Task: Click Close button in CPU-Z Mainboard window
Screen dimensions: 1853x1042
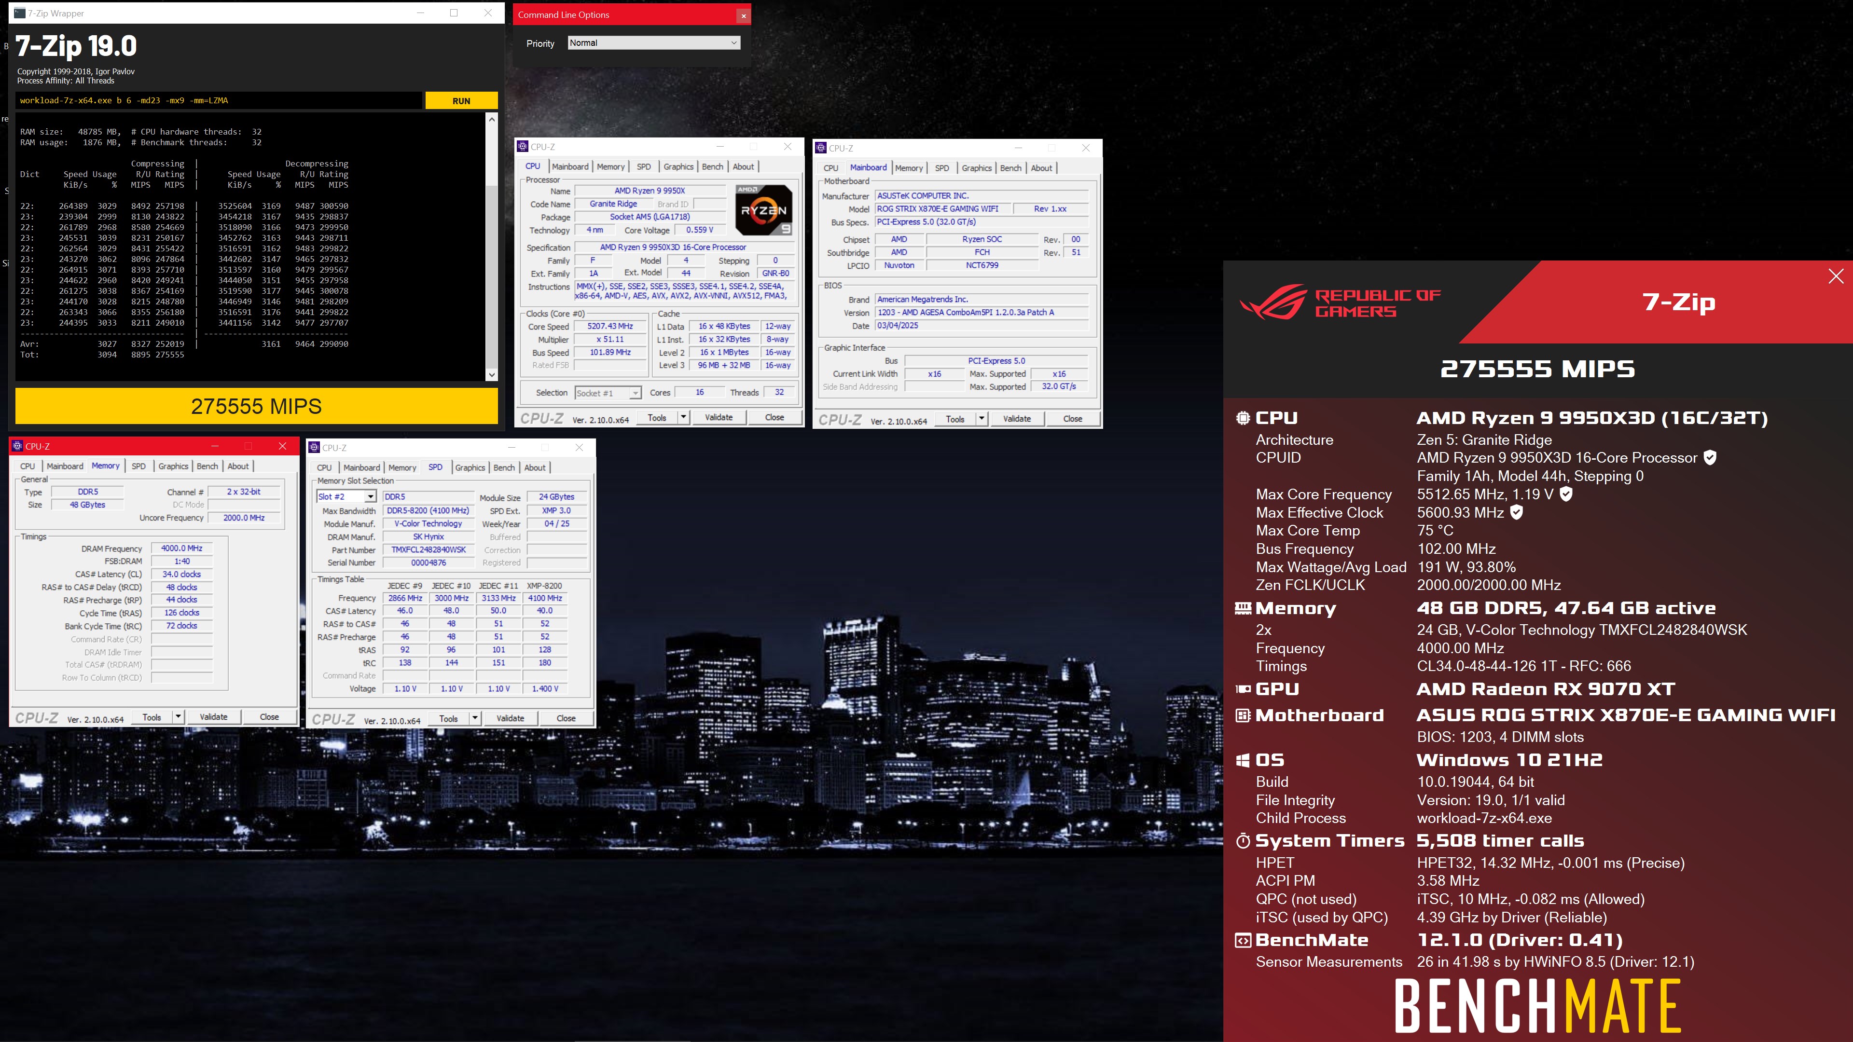Action: click(x=1073, y=419)
